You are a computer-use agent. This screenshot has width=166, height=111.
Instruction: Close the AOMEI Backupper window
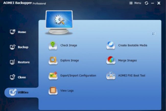point(159,3)
